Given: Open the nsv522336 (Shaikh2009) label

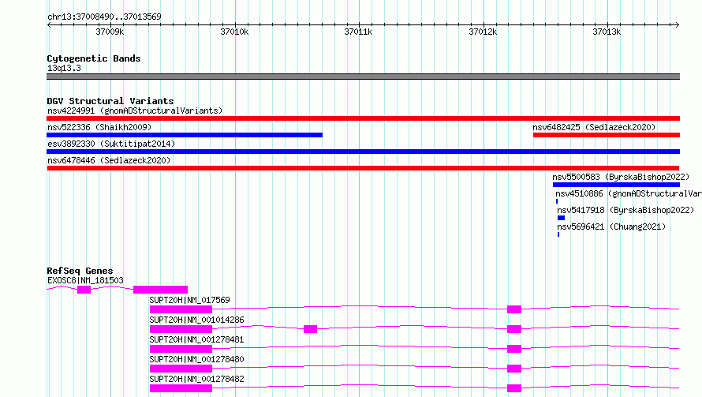Looking at the screenshot, I should [x=99, y=127].
